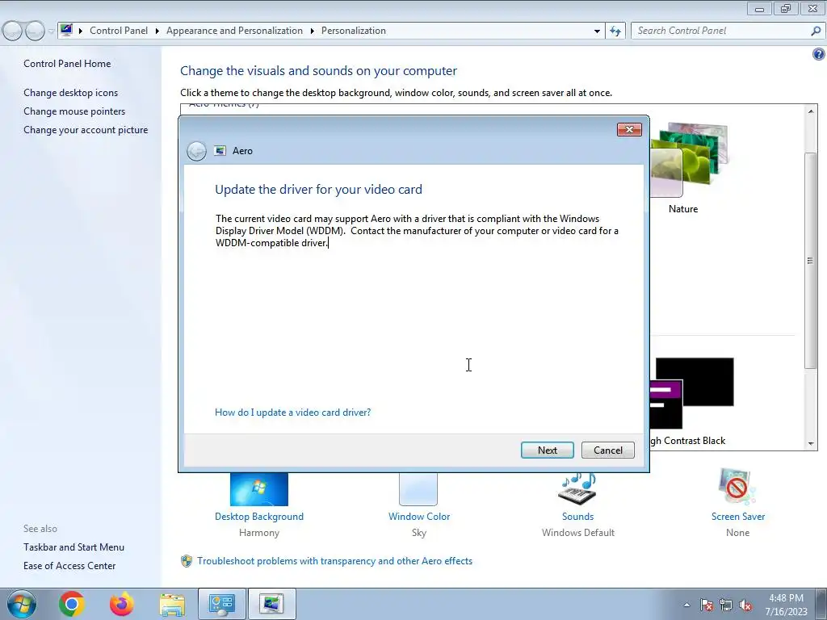Click the Back navigation button
Viewport: 827px width, 620px height.
point(12,31)
